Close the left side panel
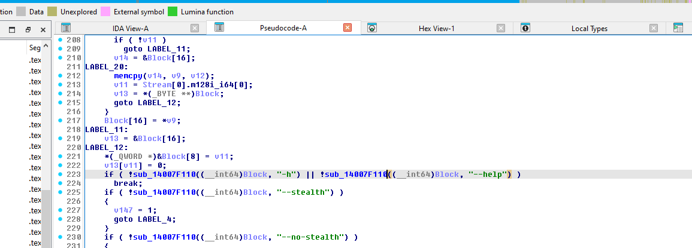692x248 pixels. point(43,29)
